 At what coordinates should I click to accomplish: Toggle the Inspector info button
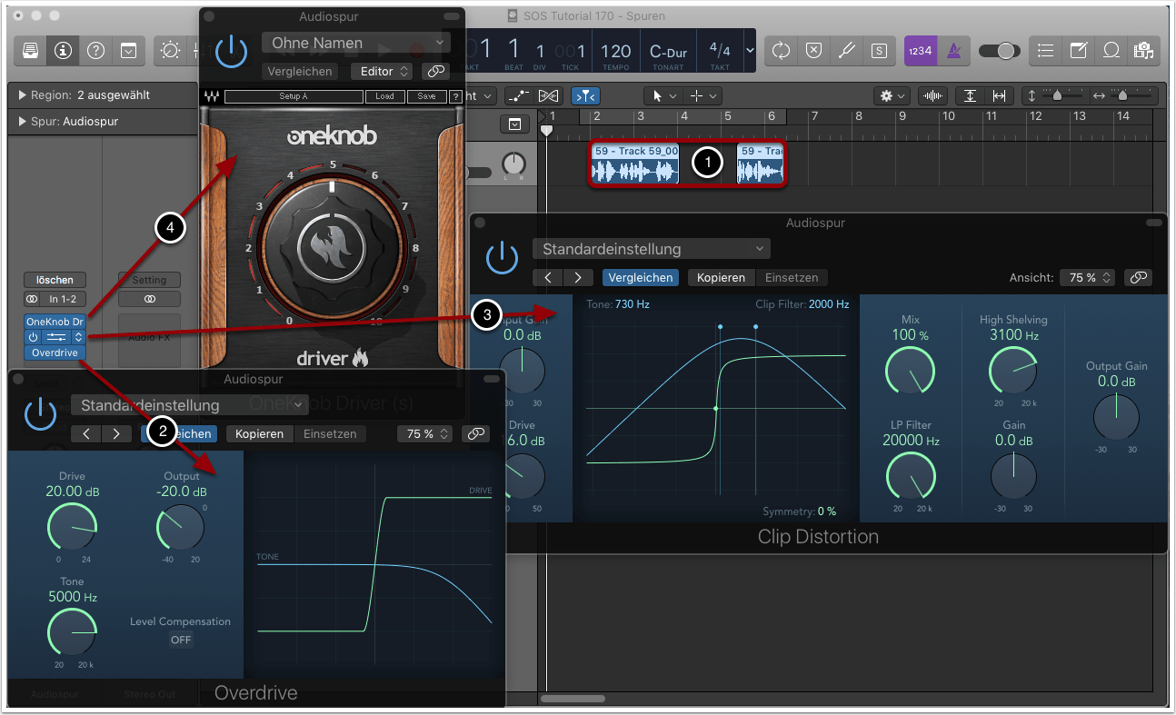click(x=63, y=51)
